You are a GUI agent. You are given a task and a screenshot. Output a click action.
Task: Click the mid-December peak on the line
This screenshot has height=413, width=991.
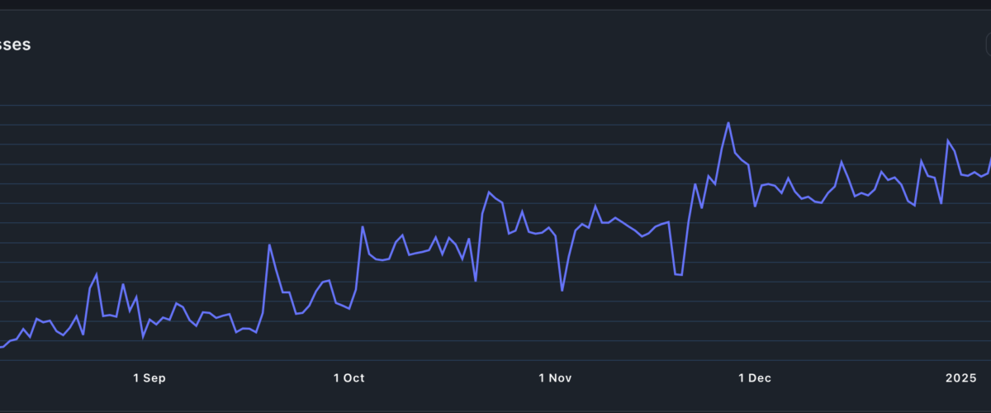click(842, 162)
